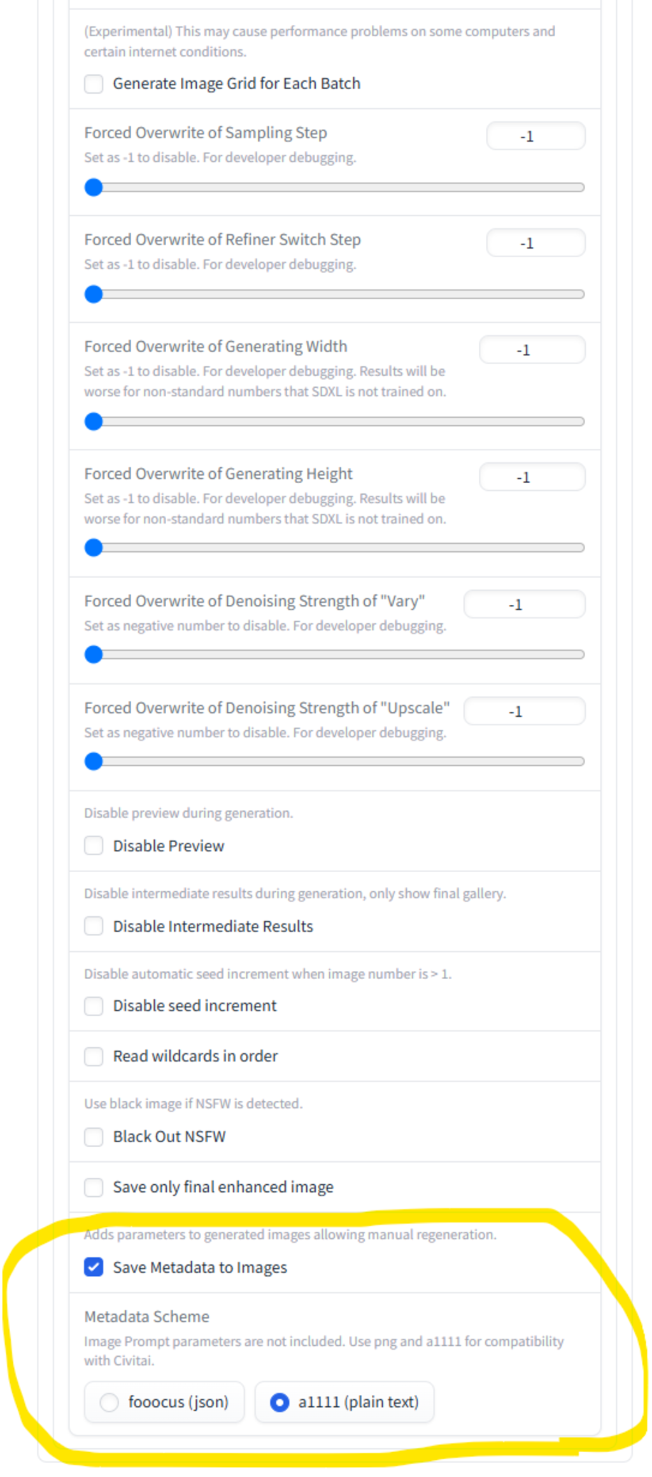Uncheck Save Metadata to Images

pos(94,1267)
